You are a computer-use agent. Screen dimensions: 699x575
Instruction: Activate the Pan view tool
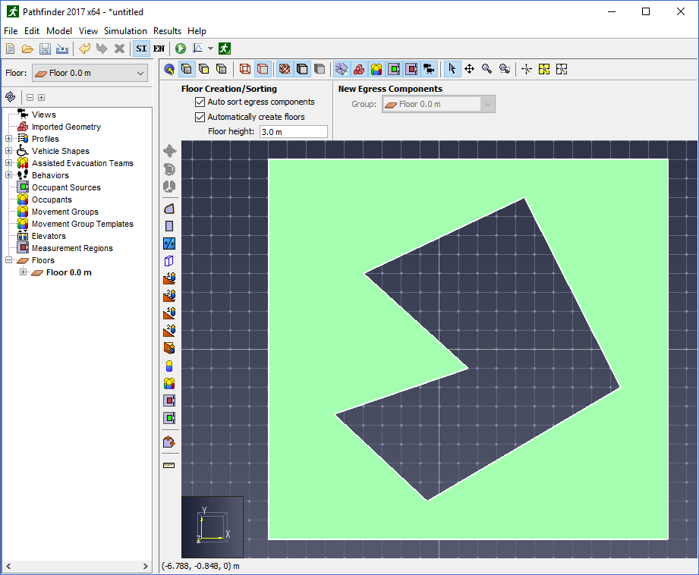[470, 68]
